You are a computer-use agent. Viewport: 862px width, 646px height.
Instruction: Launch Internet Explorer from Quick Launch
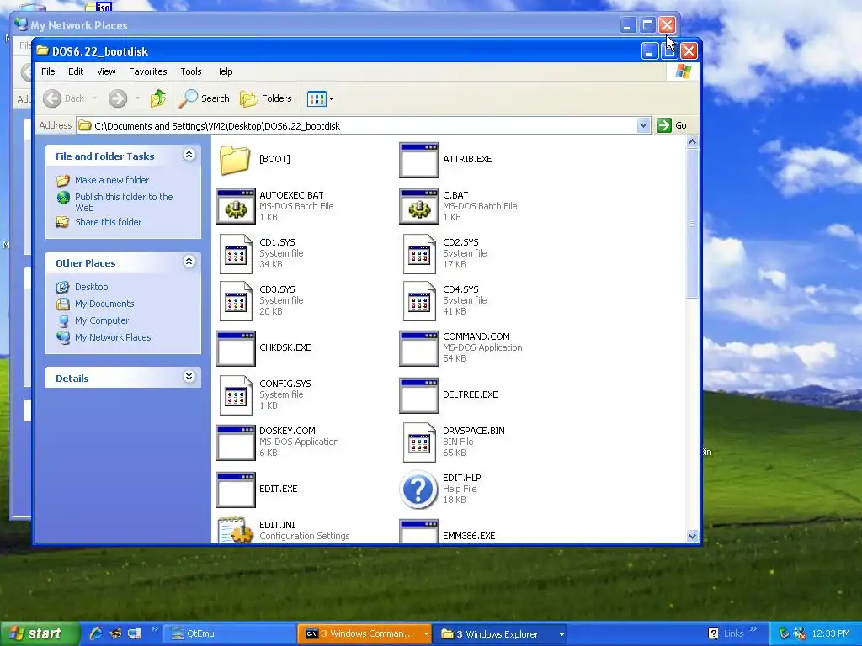96,633
